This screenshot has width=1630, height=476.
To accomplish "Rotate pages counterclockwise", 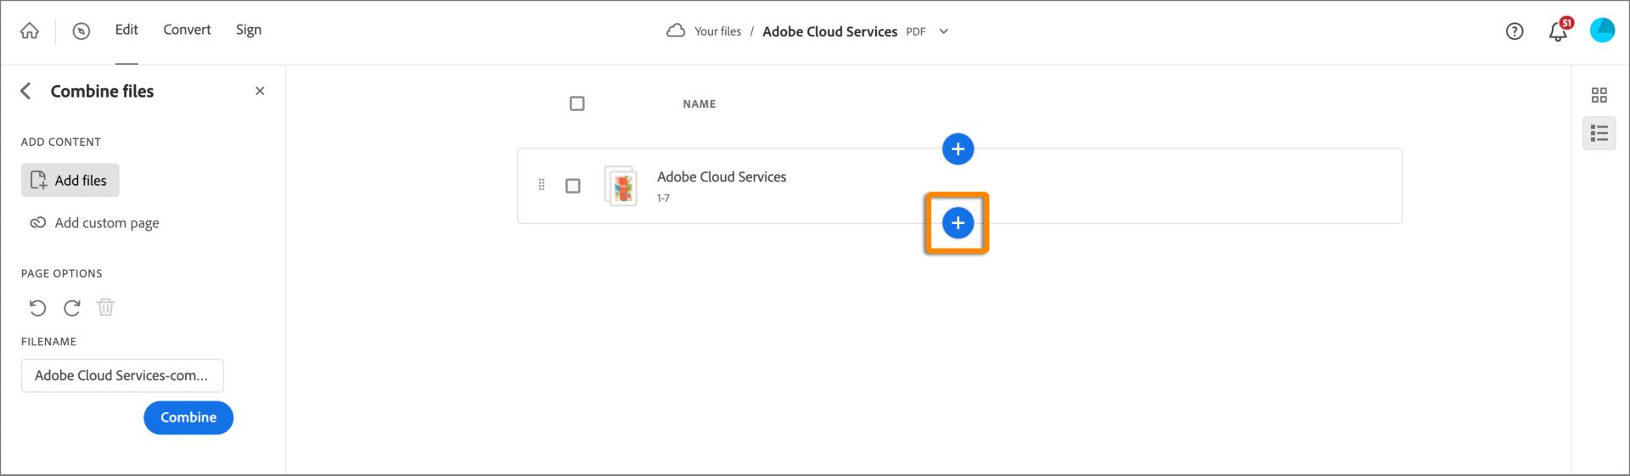I will click(x=37, y=307).
